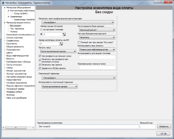Image resolution: width=174 pixels, height=139 pixels.
Task: Toggle the Чек возврата на полную сумму checkbox
Action: [x=40, y=56]
